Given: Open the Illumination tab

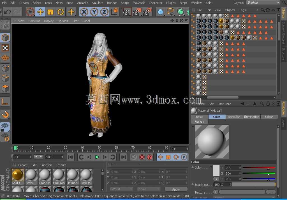Looking at the screenshot, I should 251,117.
